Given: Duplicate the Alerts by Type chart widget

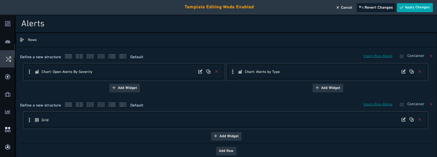Looking at the screenshot, I should click(412, 72).
